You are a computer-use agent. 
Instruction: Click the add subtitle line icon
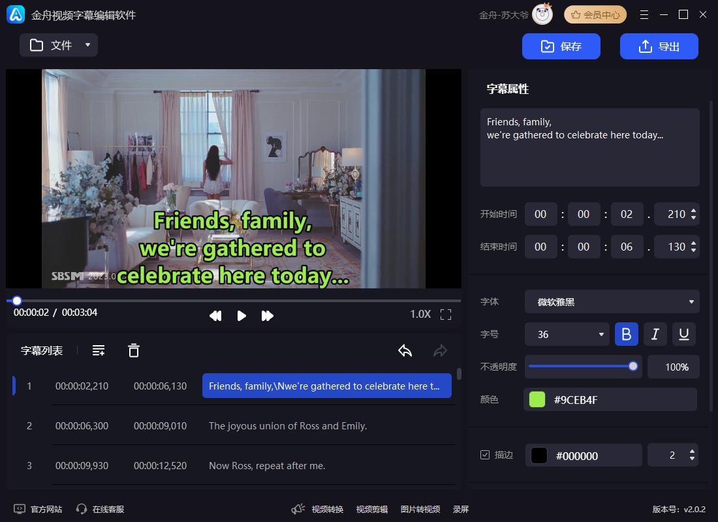[x=99, y=350]
